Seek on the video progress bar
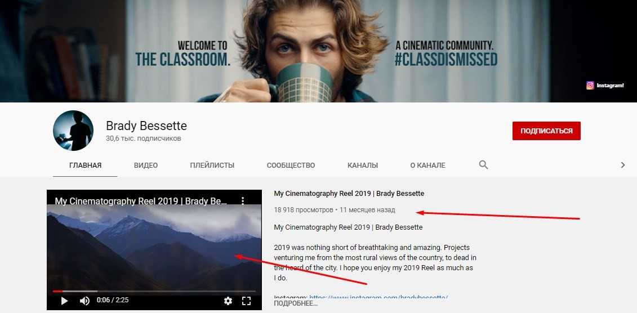 [x=154, y=291]
